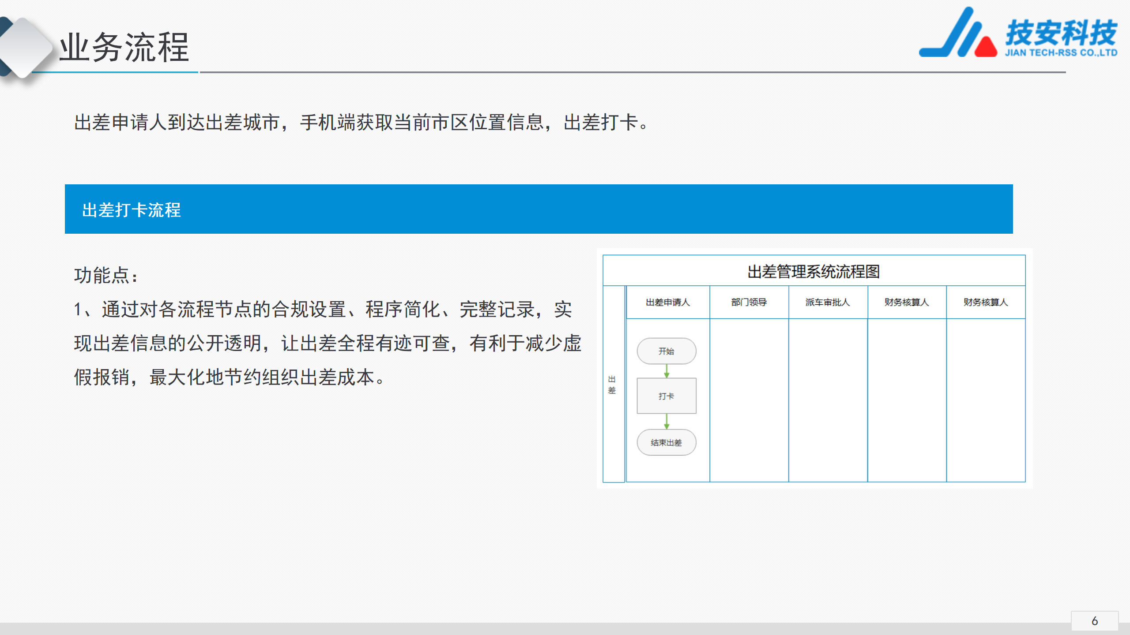Click the 出差 vertical swimlane label
Screen dimensions: 1130x635
[x=612, y=385]
